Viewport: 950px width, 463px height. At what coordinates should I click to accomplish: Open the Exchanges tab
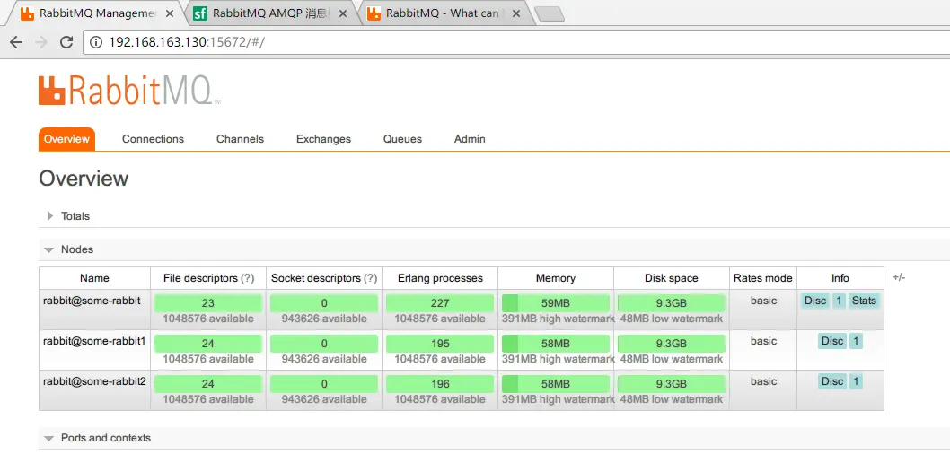point(323,139)
